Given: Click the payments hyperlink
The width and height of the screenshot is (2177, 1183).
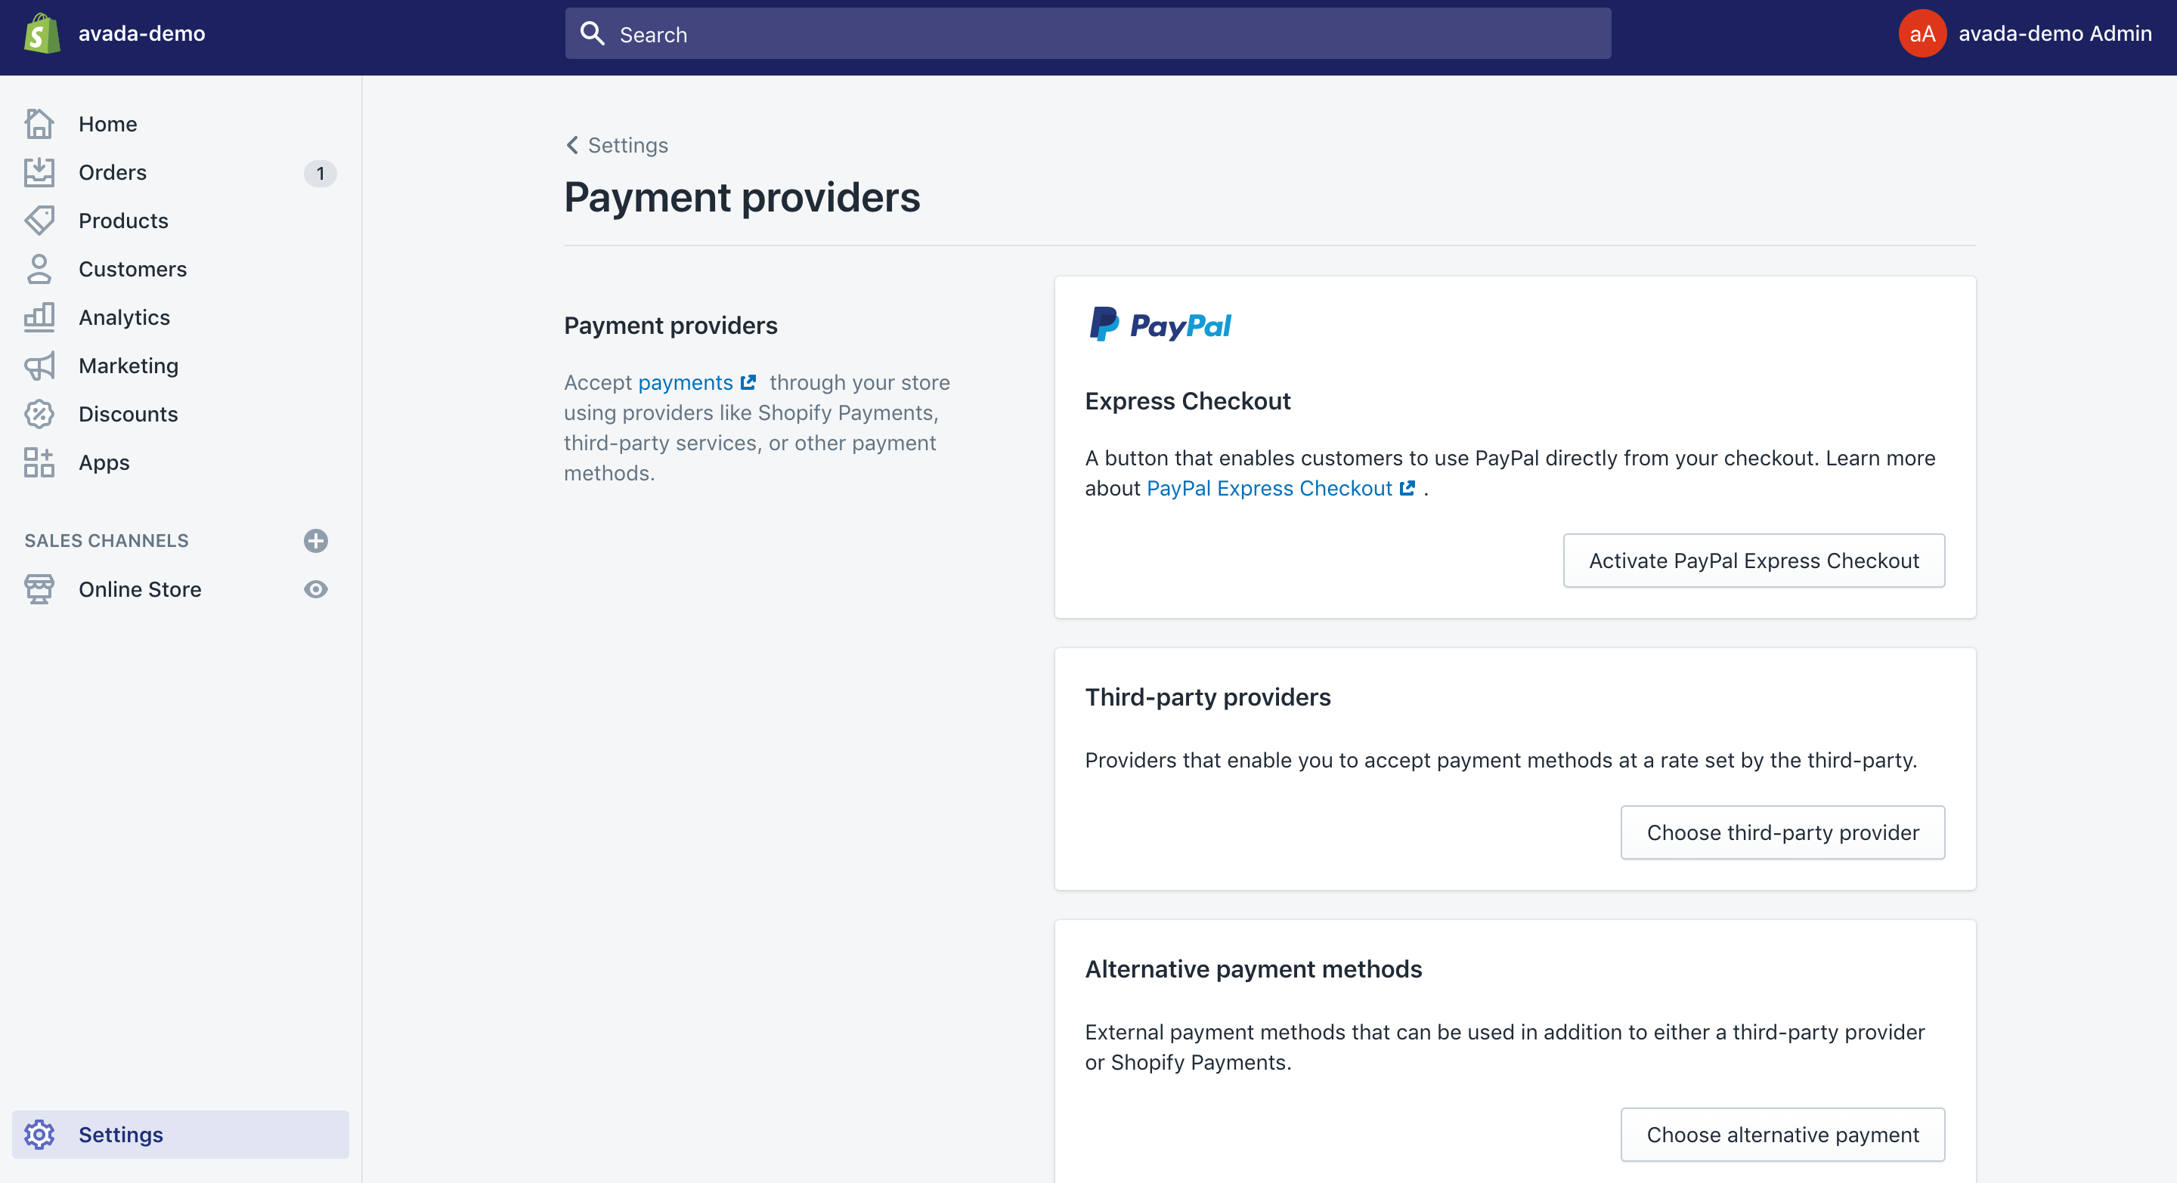Looking at the screenshot, I should pyautogui.click(x=685, y=381).
